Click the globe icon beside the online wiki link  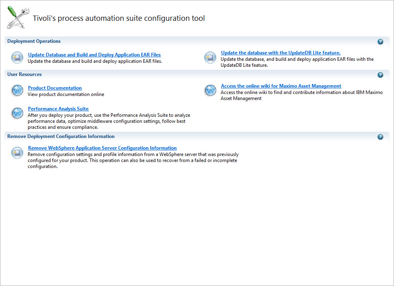click(210, 91)
